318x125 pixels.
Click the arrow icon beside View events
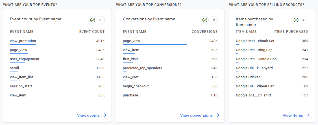[x=104, y=115]
